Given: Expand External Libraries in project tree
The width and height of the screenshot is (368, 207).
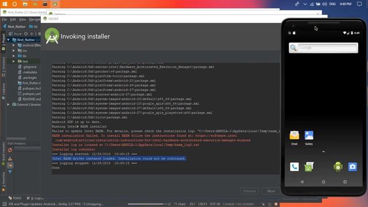Looking at the screenshot, I should (9, 105).
